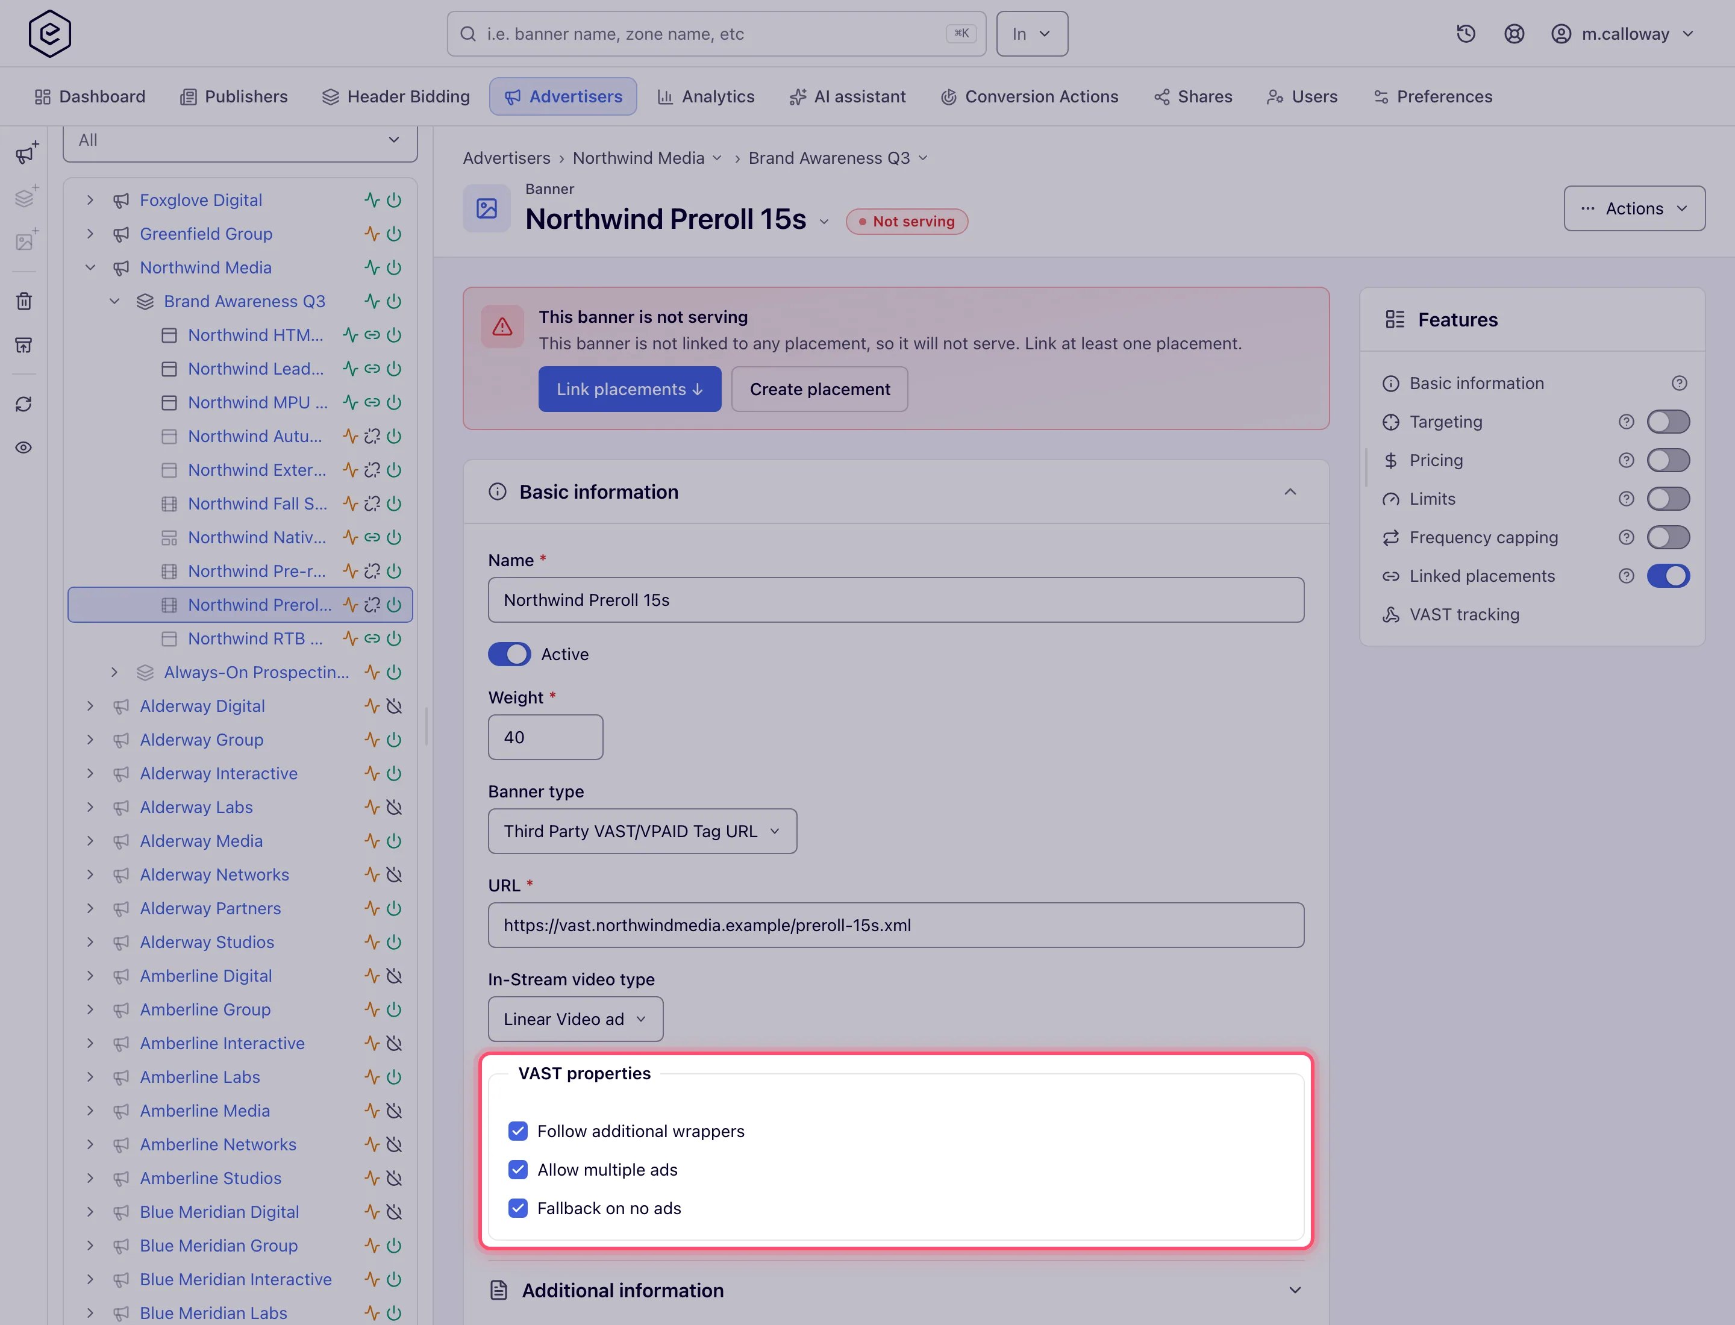
Task: Click the Targeting help question mark icon
Action: (x=1626, y=422)
